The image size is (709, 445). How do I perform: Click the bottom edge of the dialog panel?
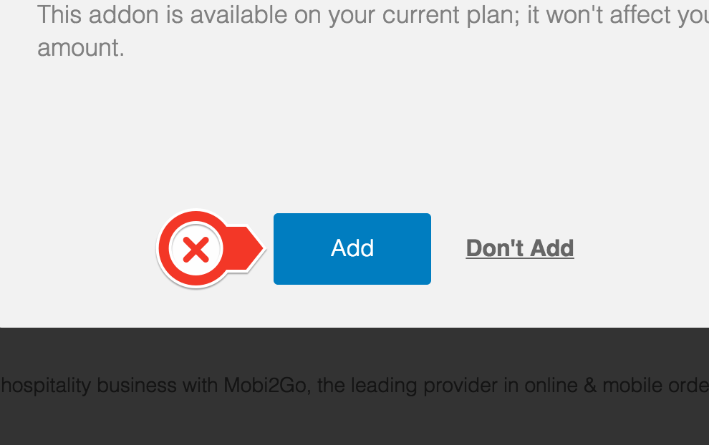coord(354,326)
